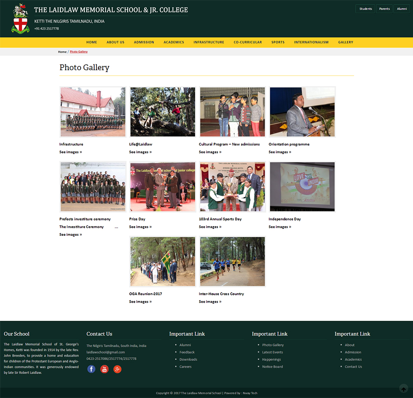Image resolution: width=413 pixels, height=398 pixels.
Task: Click the Nway Tech footer link
Action: [x=250, y=393]
